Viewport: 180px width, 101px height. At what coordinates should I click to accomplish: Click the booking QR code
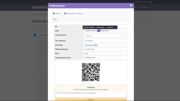tap(91, 72)
